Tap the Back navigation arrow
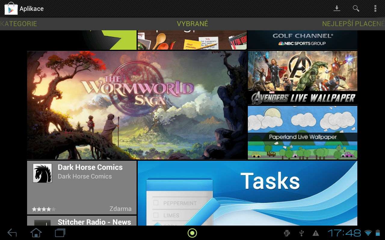385x240 pixels. coord(11,232)
